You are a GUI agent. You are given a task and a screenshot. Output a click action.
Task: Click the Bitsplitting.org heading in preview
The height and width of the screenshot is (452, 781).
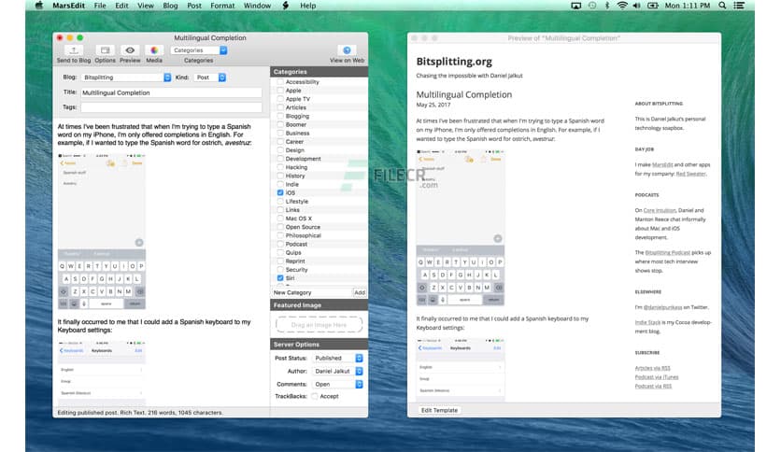[454, 62]
